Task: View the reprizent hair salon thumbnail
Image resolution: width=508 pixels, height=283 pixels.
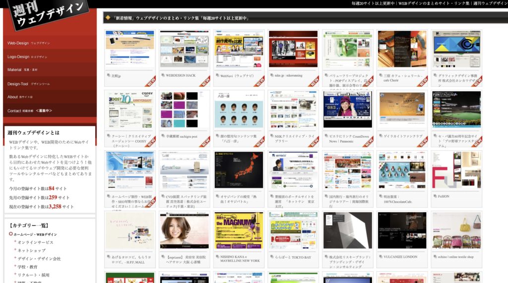Action: [185, 230]
